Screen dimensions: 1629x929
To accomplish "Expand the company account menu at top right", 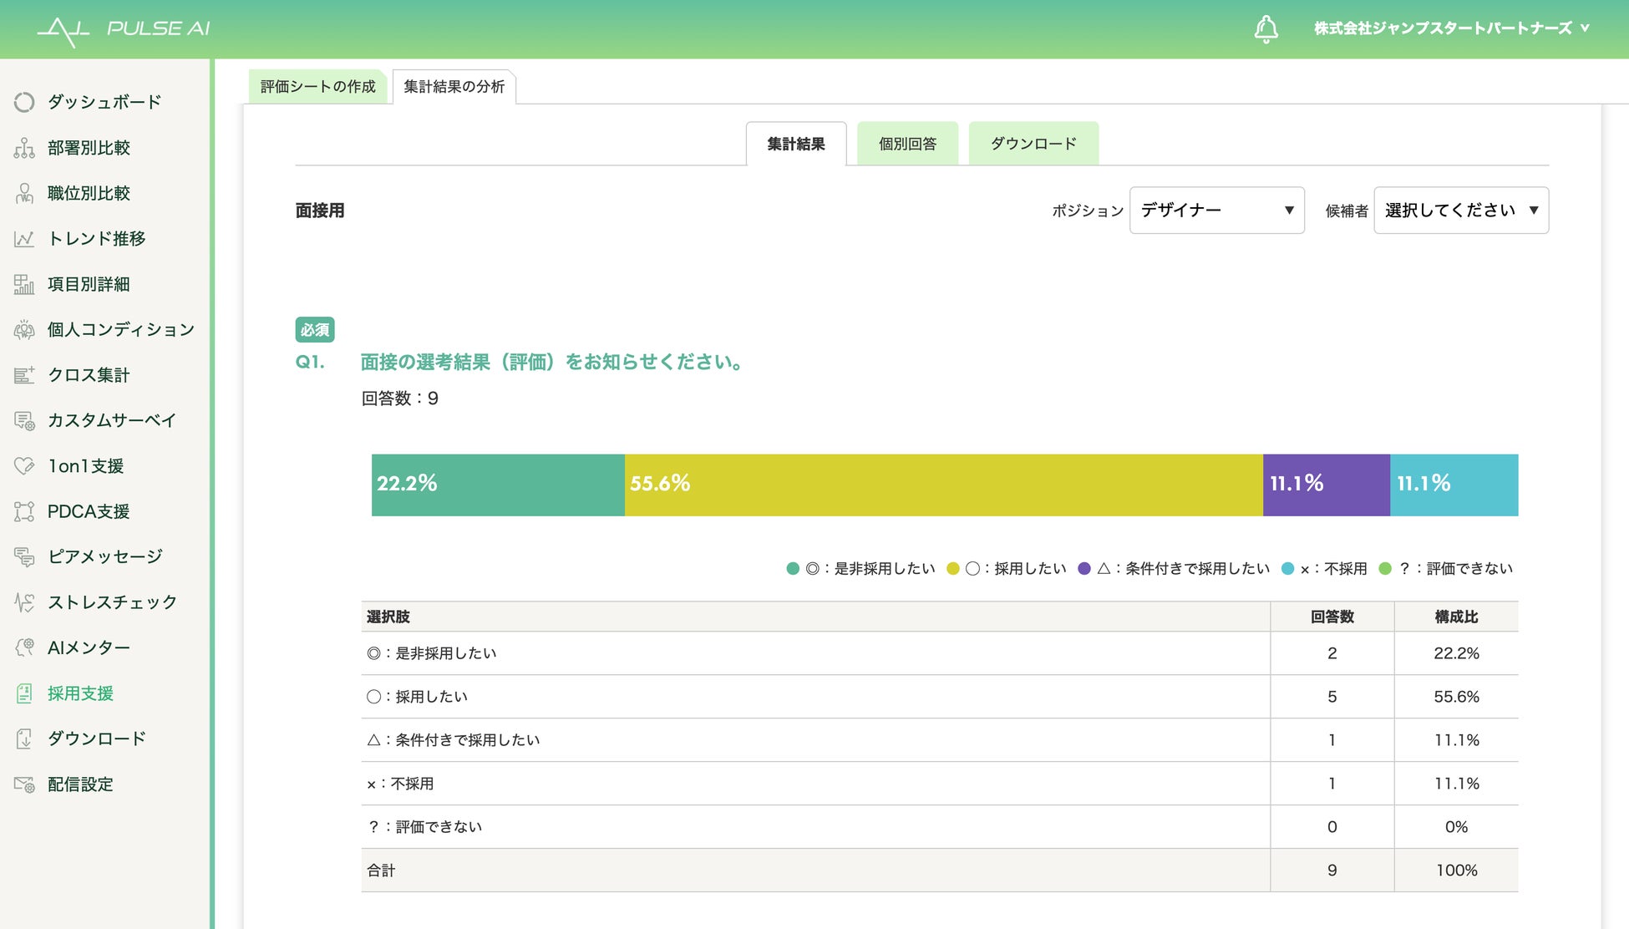I will (x=1451, y=28).
